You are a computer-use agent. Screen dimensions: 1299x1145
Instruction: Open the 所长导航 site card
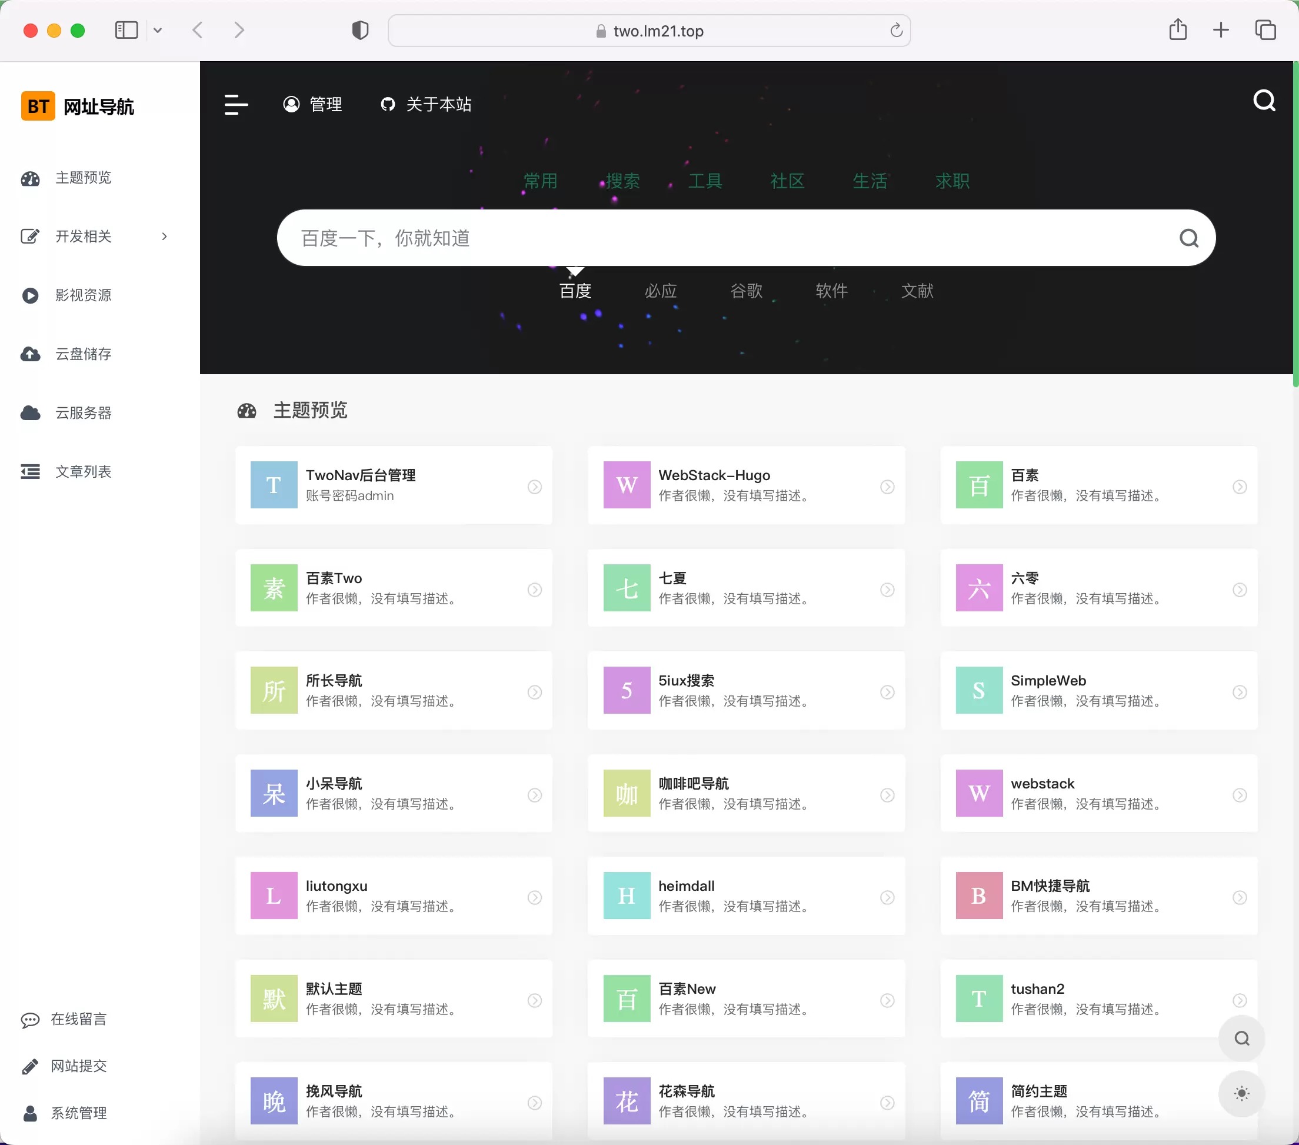pos(394,690)
